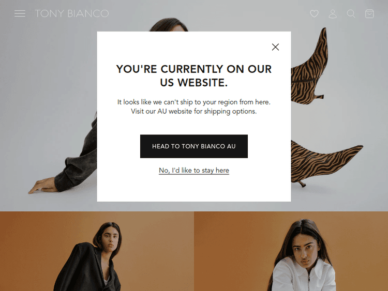Open the search magnifier icon
The image size is (388, 291).
click(x=351, y=13)
